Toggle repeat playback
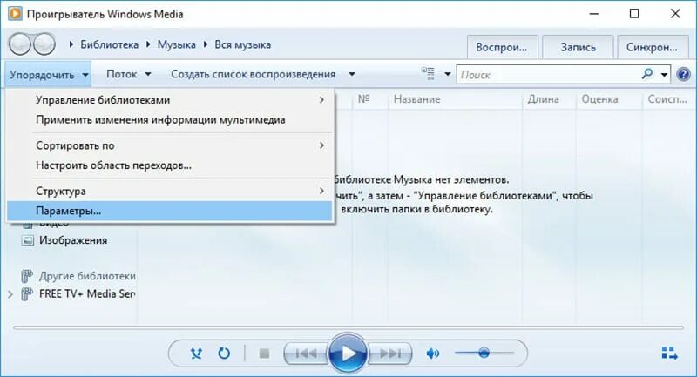 point(224,353)
